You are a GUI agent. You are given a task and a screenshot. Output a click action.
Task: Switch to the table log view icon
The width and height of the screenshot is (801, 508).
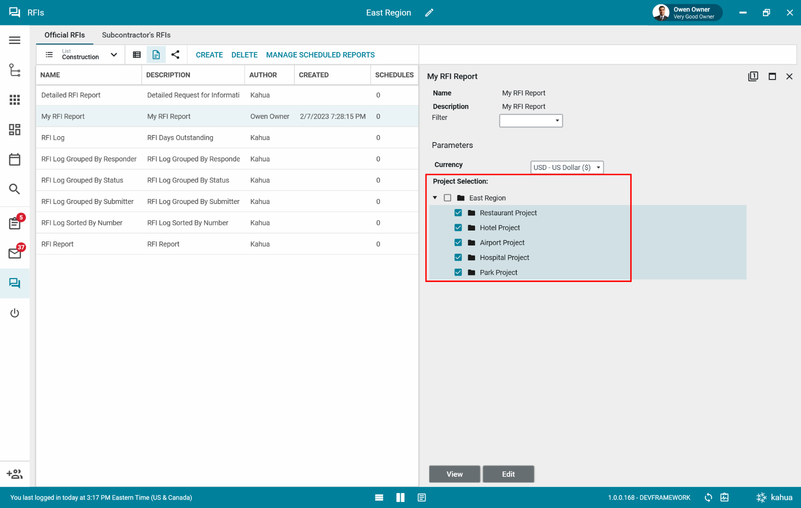tap(137, 55)
